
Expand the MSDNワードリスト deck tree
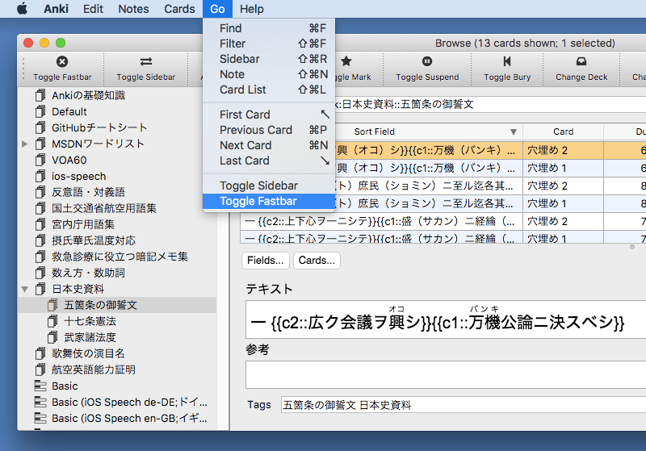25,144
